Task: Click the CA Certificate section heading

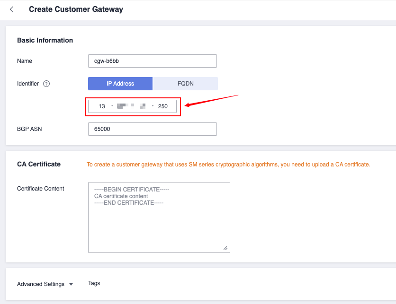Action: pos(39,164)
